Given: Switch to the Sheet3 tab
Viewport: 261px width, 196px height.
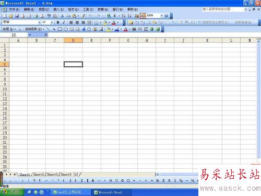Looking at the screenshot, I should (x=52, y=174).
